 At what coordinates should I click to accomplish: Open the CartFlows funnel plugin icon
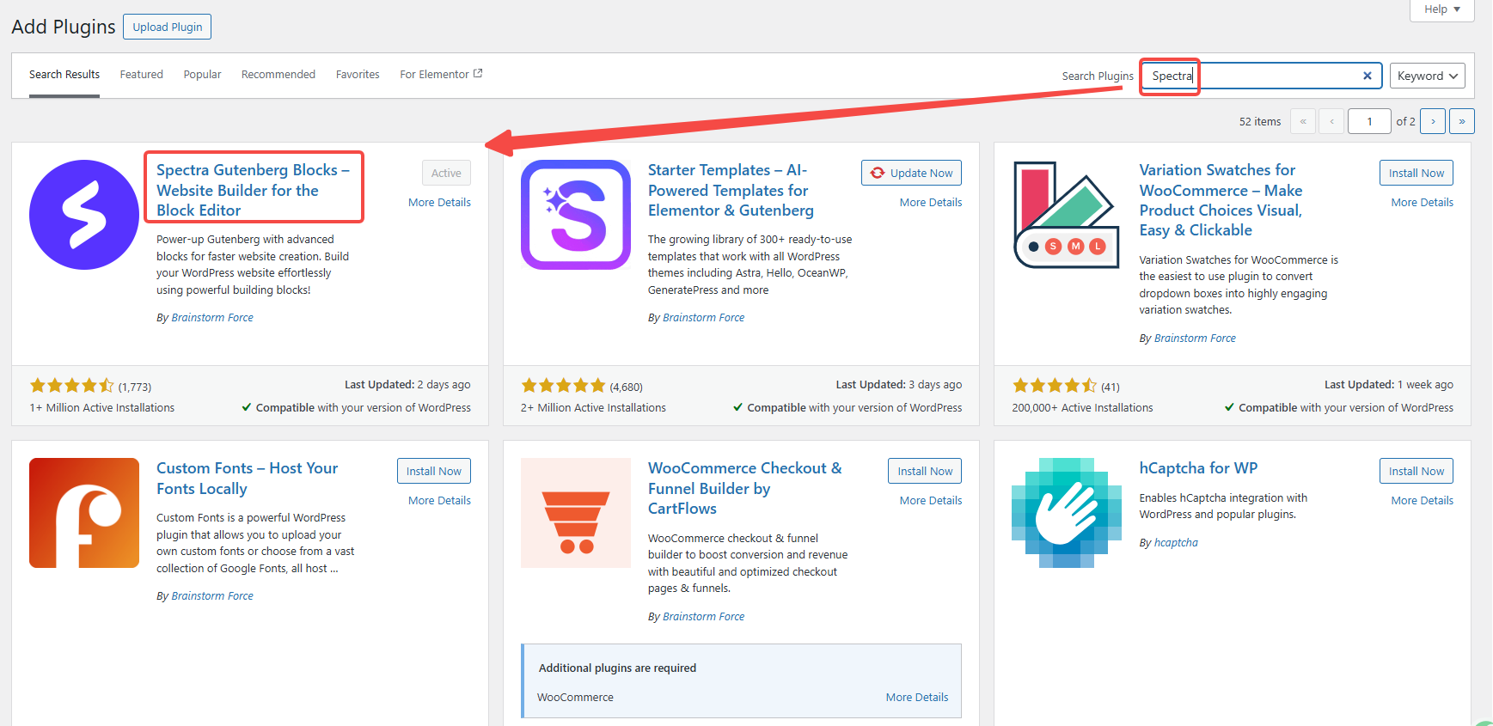pos(576,513)
